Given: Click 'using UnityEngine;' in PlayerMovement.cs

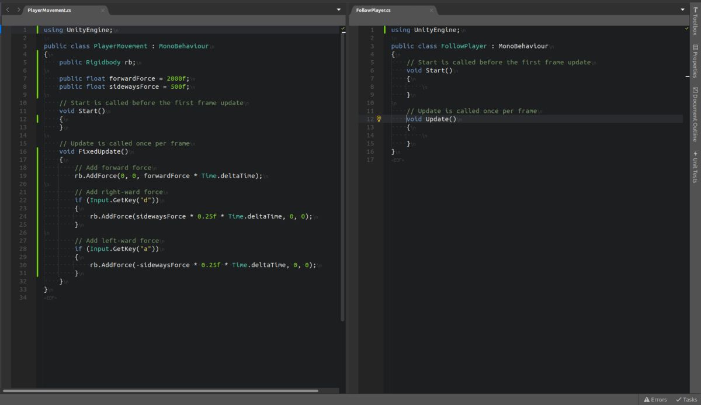Looking at the screenshot, I should pos(78,30).
